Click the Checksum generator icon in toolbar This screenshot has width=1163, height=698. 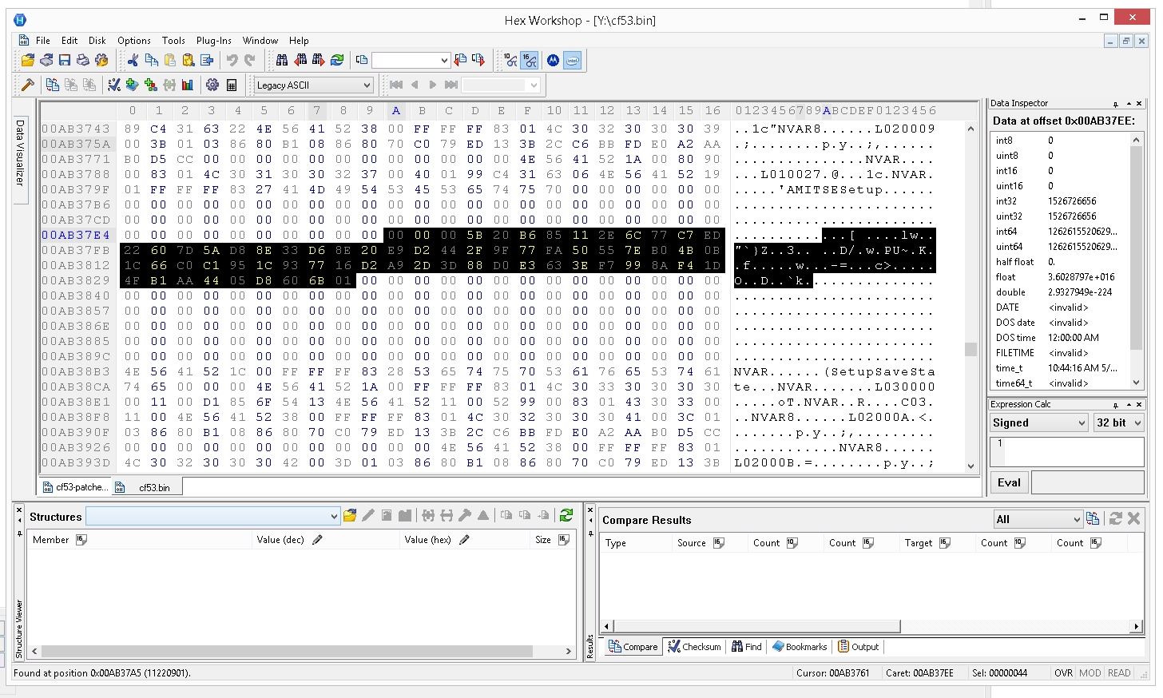pyautogui.click(x=114, y=85)
